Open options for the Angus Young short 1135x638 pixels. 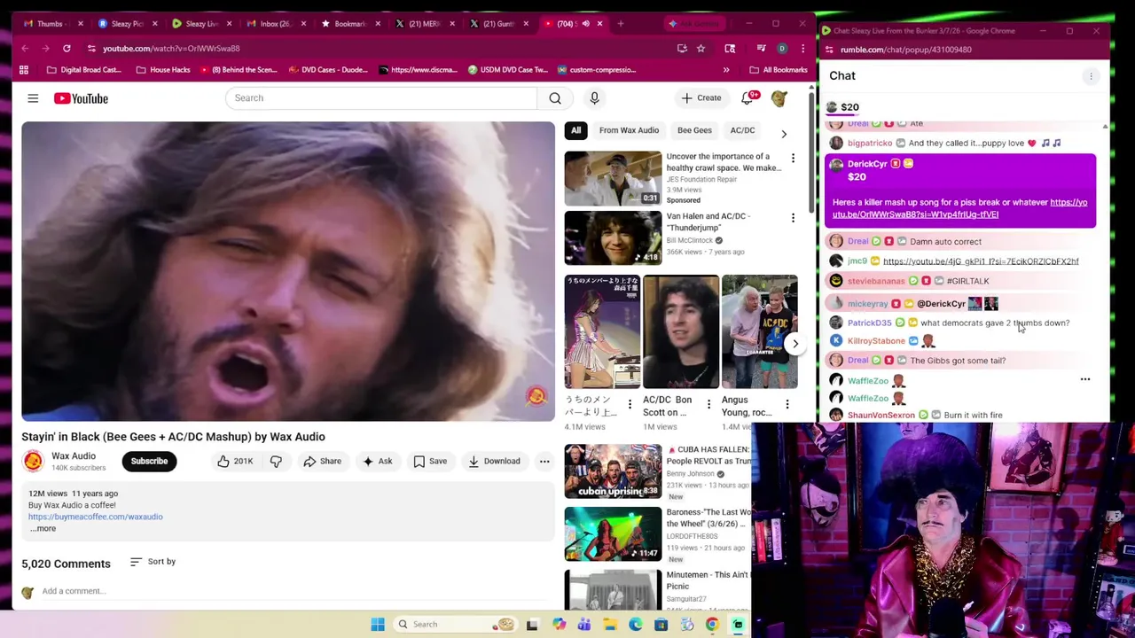787,405
